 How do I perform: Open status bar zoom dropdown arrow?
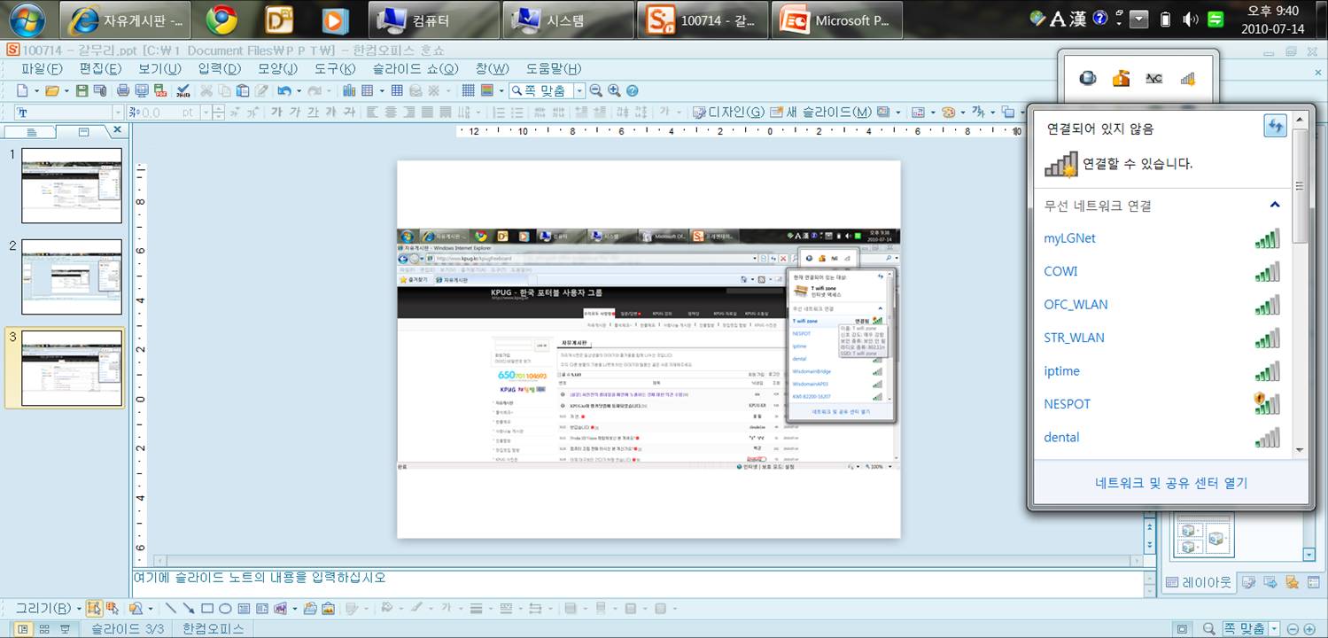point(1275,629)
